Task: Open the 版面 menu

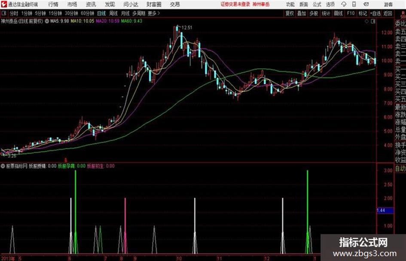Action: (304, 4)
